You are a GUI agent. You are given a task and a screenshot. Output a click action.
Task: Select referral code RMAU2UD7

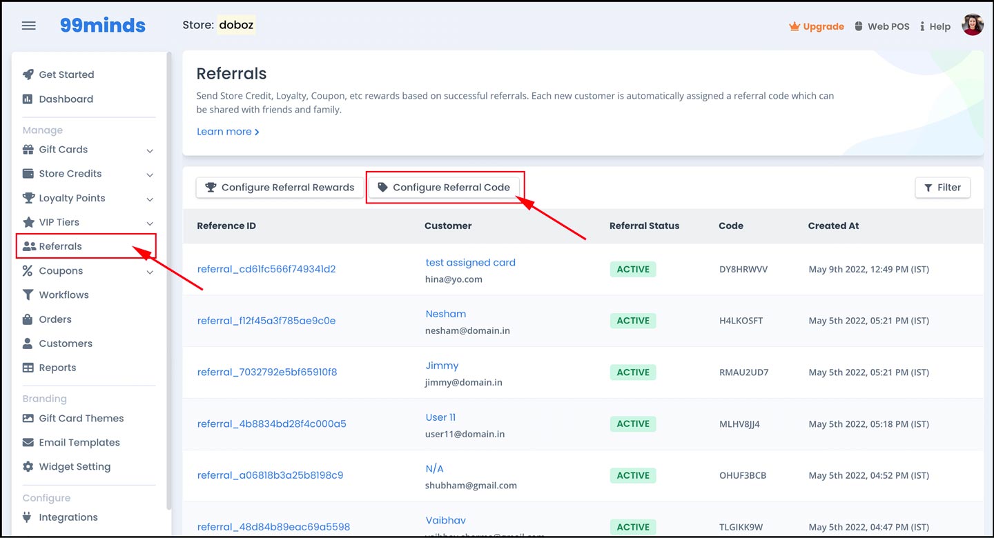point(744,372)
